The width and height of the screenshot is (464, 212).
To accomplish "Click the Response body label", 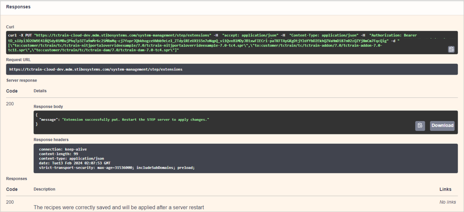I will (x=48, y=107).
